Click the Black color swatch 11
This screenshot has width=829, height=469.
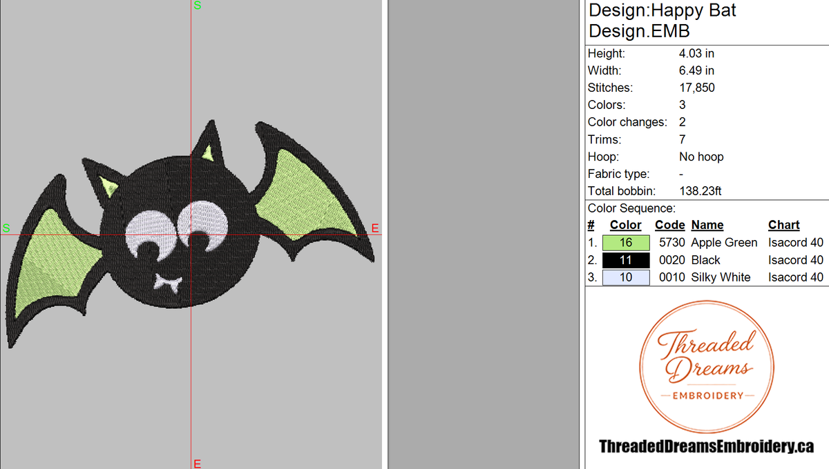point(626,260)
